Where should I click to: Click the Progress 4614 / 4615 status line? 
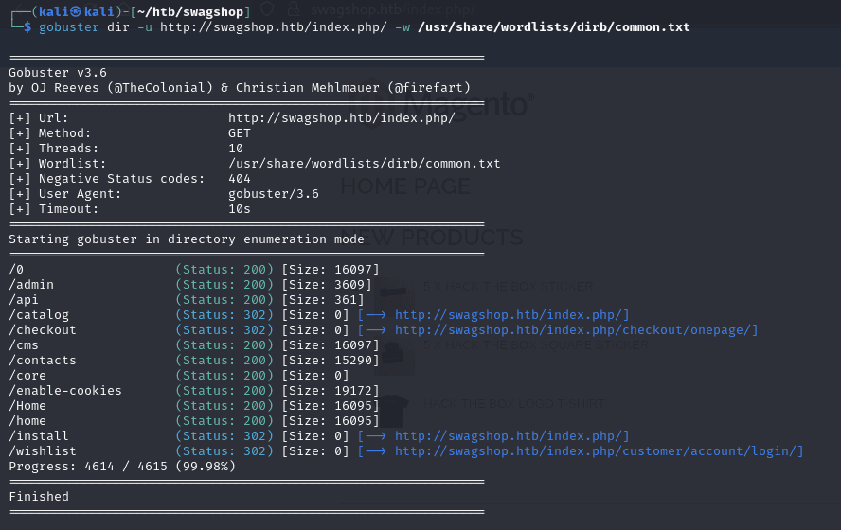121,467
